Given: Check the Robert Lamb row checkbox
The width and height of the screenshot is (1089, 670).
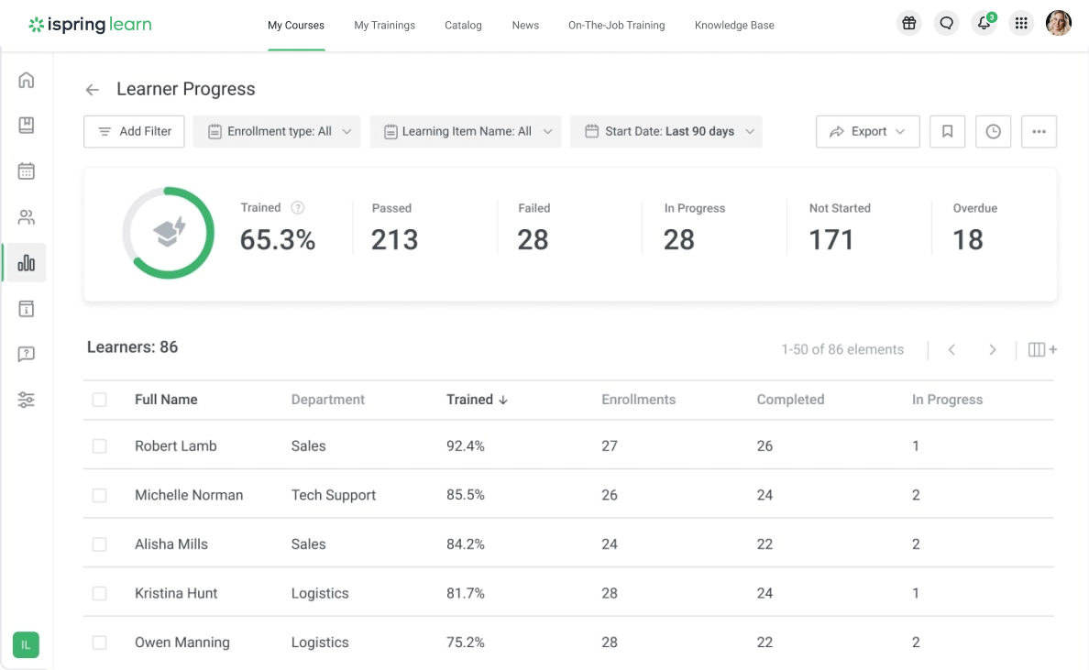Looking at the screenshot, I should 99,446.
